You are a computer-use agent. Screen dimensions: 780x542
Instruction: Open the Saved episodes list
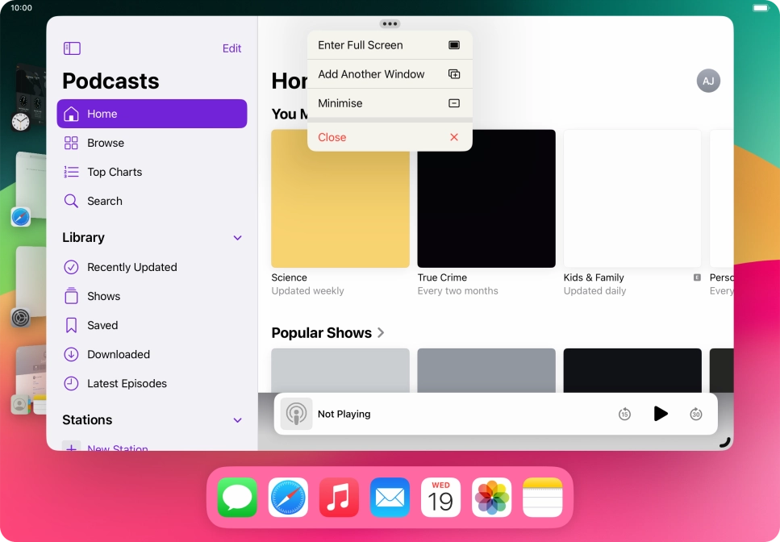[x=102, y=325]
